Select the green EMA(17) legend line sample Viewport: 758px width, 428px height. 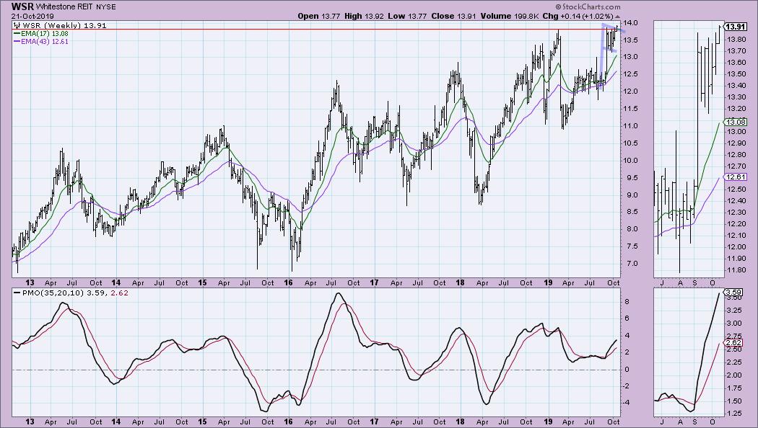[x=17, y=34]
